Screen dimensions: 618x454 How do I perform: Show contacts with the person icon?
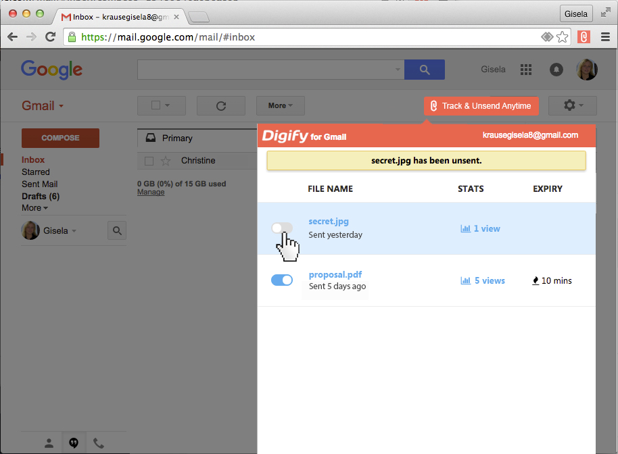point(49,443)
